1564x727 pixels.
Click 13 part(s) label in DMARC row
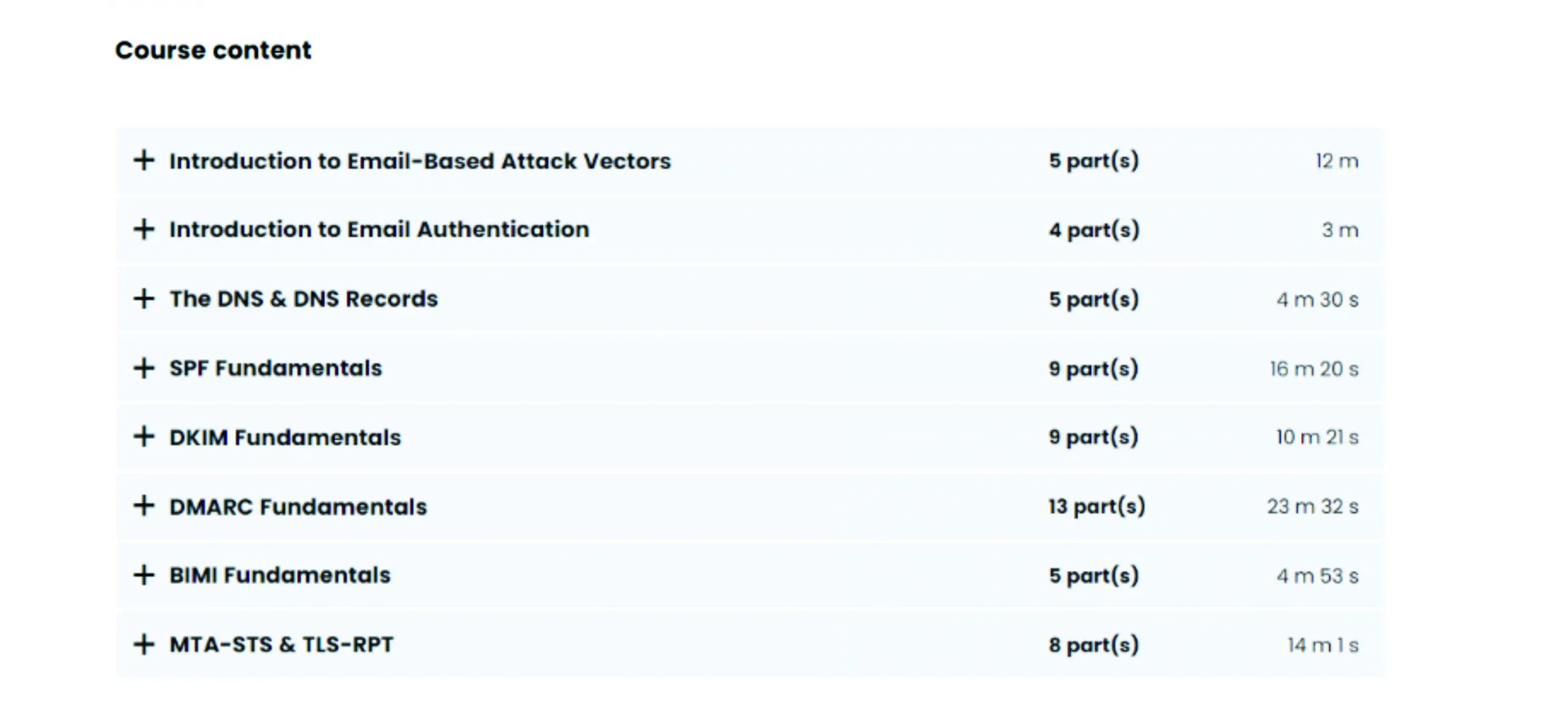pos(1097,507)
